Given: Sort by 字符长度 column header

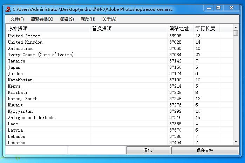Looking at the screenshot, I should pyautogui.click(x=206, y=28).
